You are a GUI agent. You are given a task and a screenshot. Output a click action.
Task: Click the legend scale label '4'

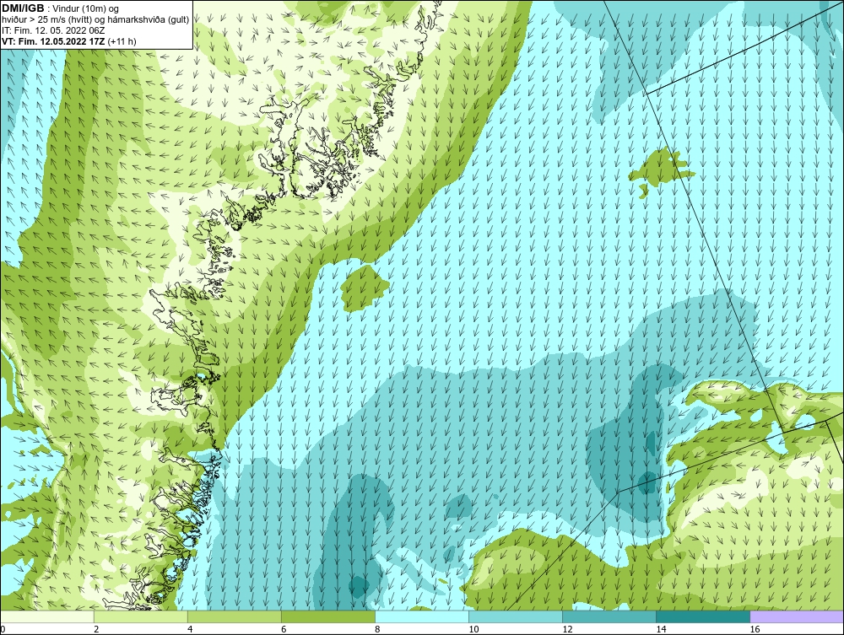[x=190, y=630]
